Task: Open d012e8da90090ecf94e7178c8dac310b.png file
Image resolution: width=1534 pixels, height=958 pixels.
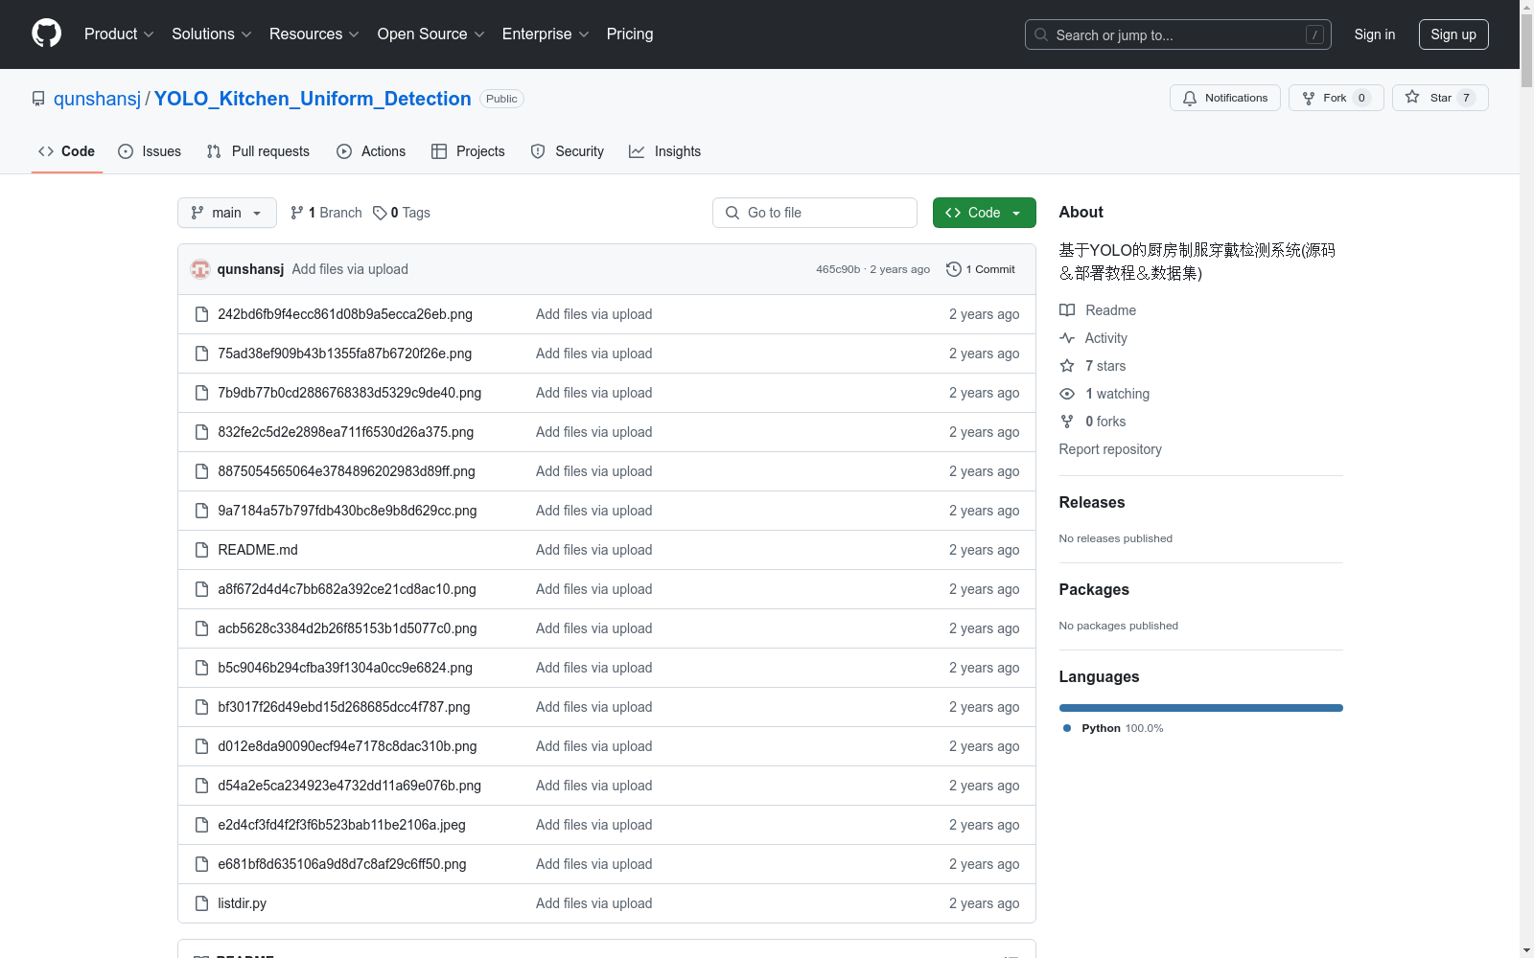Action: coord(347,746)
